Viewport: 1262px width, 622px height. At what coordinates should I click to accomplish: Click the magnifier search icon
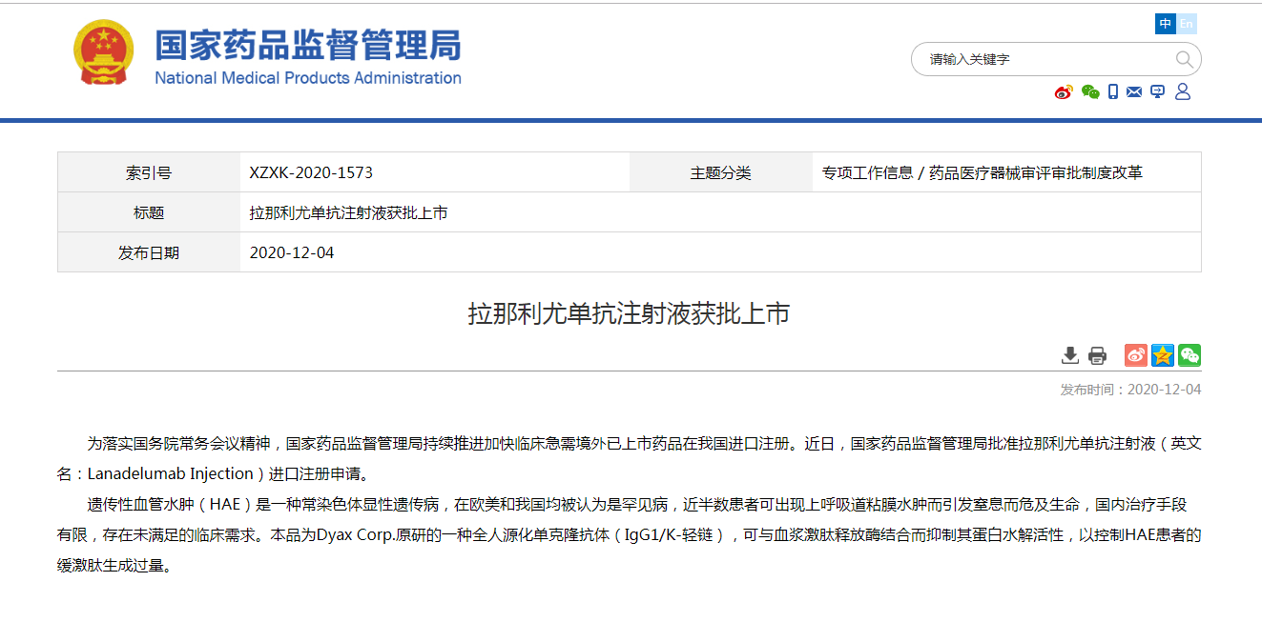[x=1184, y=59]
